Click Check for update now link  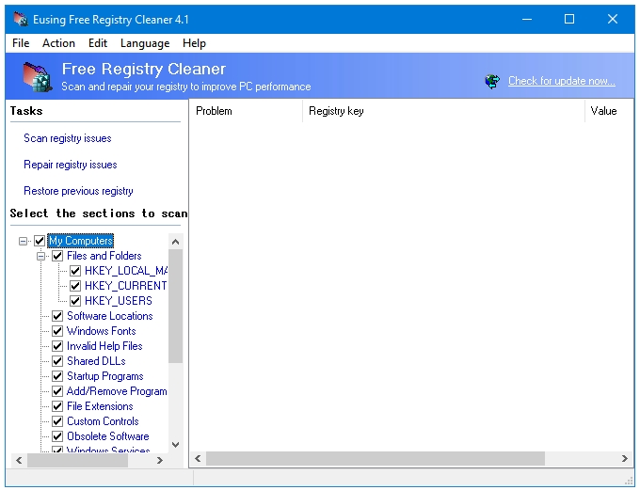pos(562,81)
